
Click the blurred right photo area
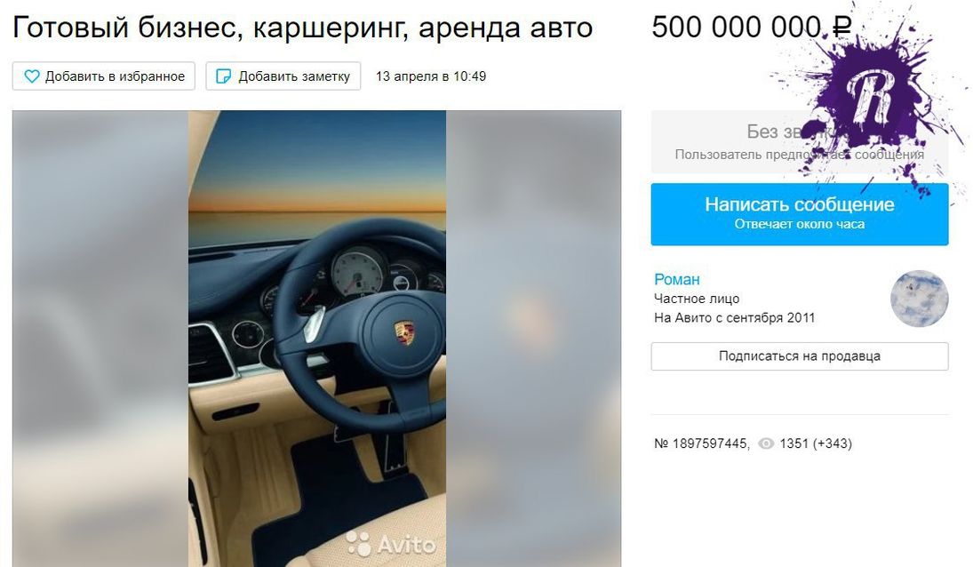534,338
